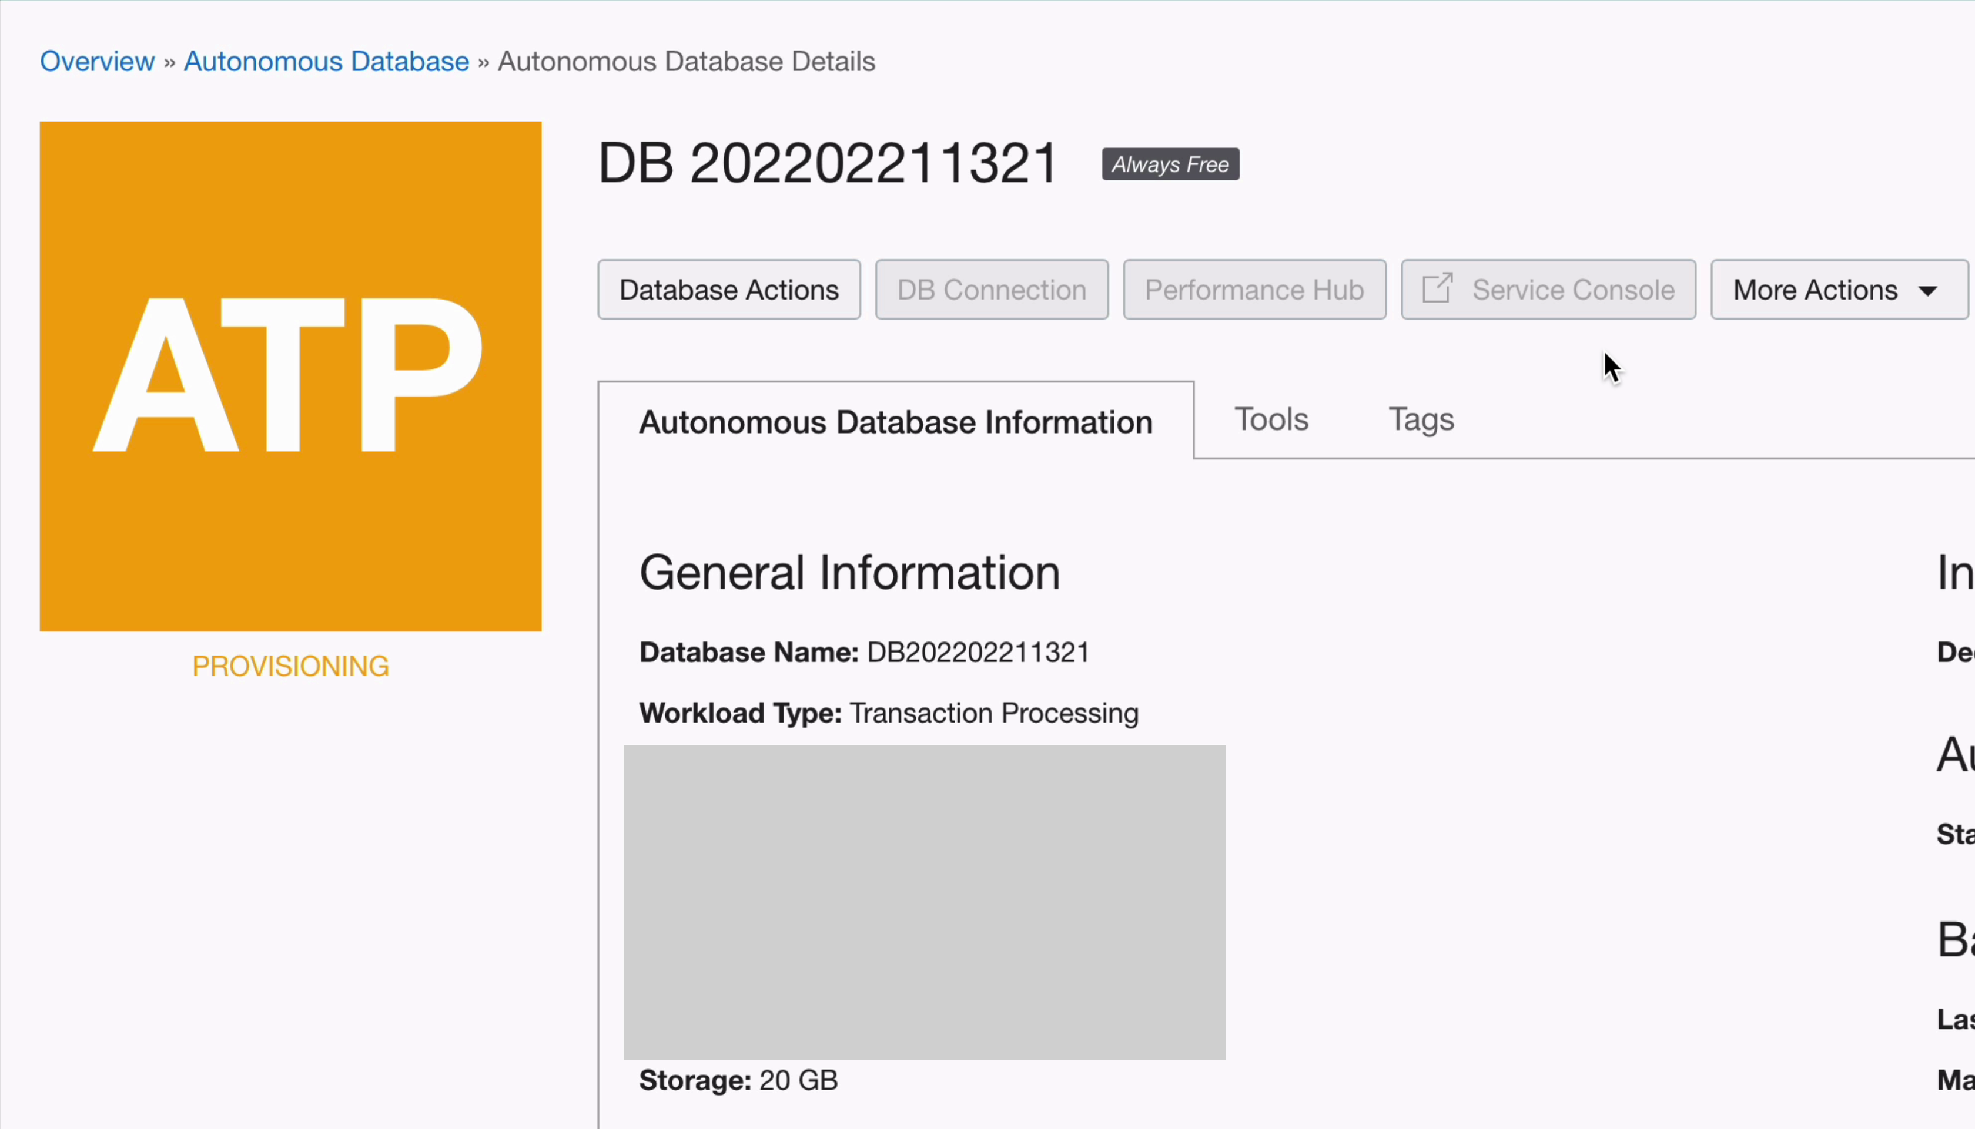Click the DB Connection button
The height and width of the screenshot is (1129, 1975).
coord(992,290)
